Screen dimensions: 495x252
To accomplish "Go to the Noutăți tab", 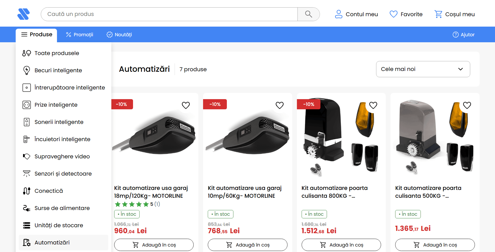I will coord(119,35).
